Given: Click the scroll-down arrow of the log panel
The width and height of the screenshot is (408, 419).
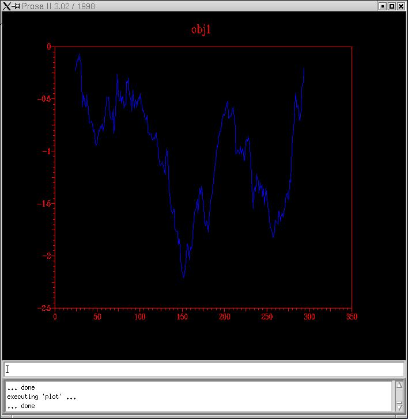Looking at the screenshot, I should point(399,406).
